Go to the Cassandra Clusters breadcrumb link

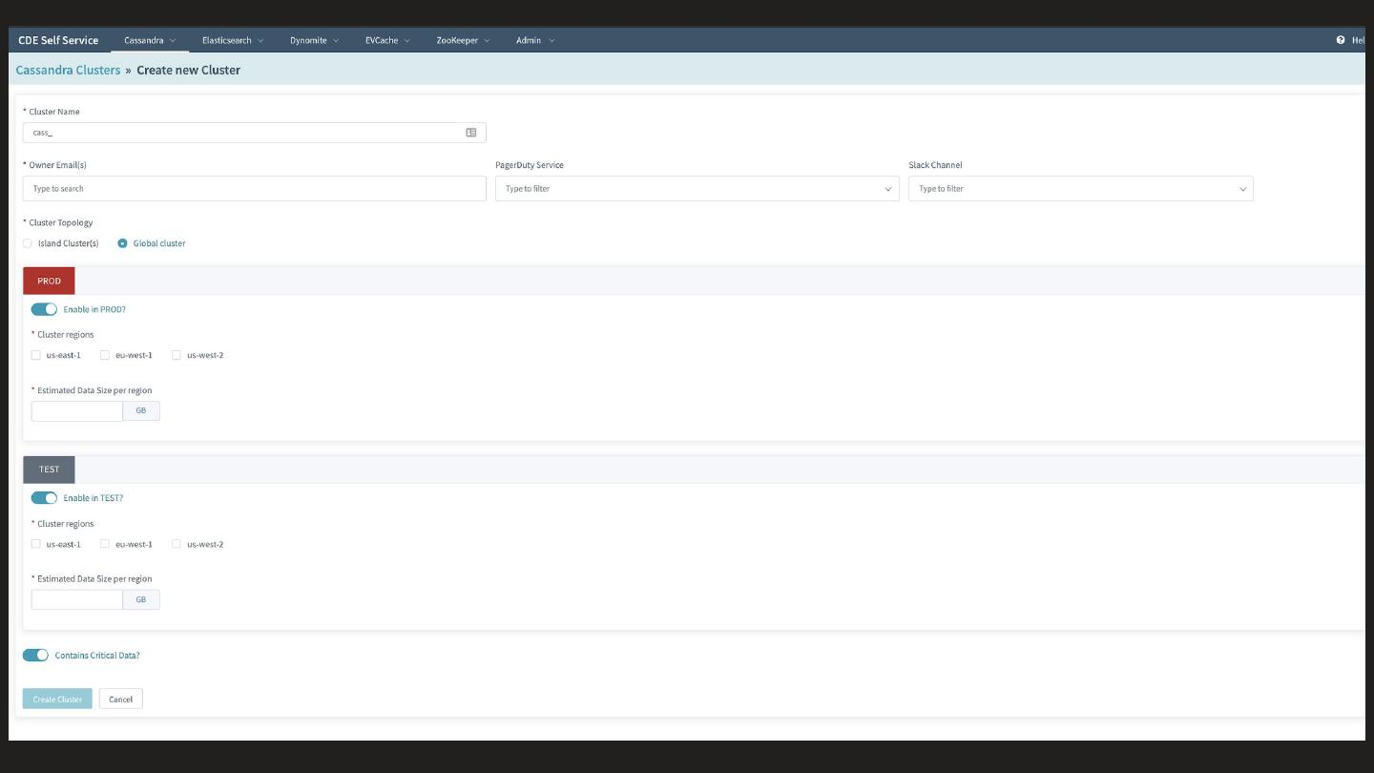[68, 70]
